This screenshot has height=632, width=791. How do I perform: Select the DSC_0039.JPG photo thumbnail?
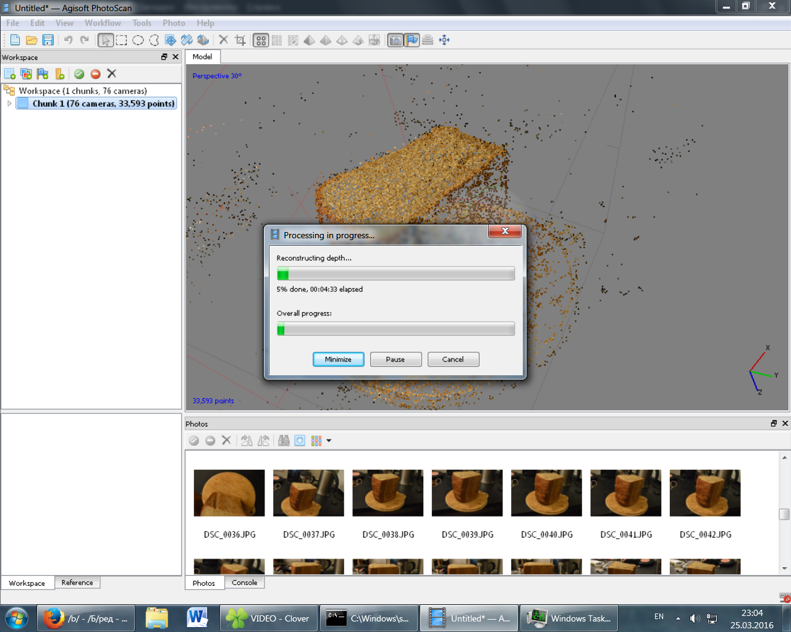pos(467,493)
